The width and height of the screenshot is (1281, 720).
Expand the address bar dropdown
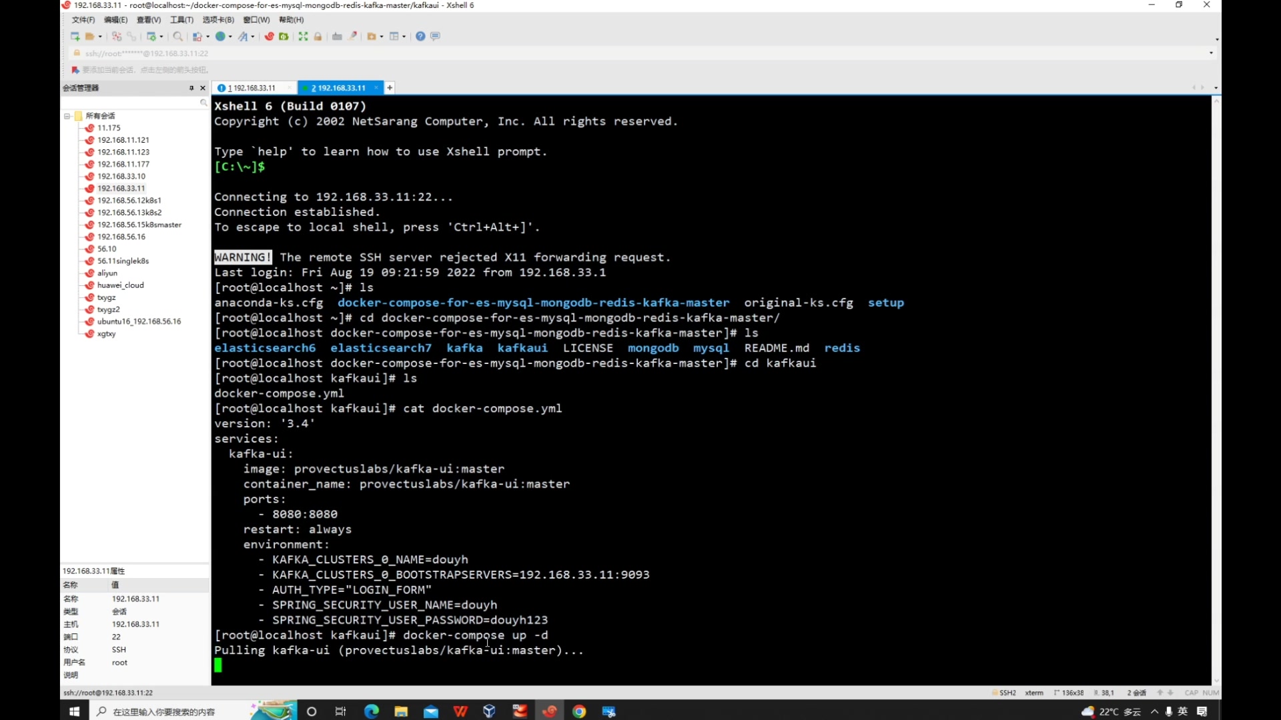click(1211, 53)
